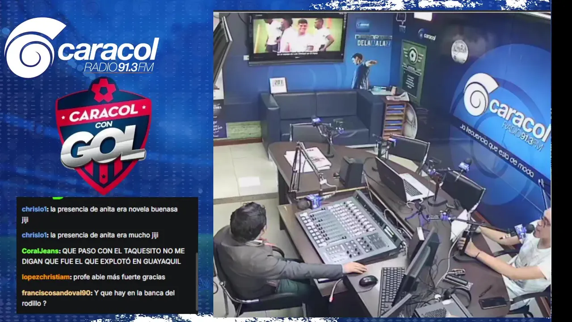Screen dimensions: 572x322
Task: Select chrislo1 username on the mucho jiji message
Action: click(x=35, y=235)
